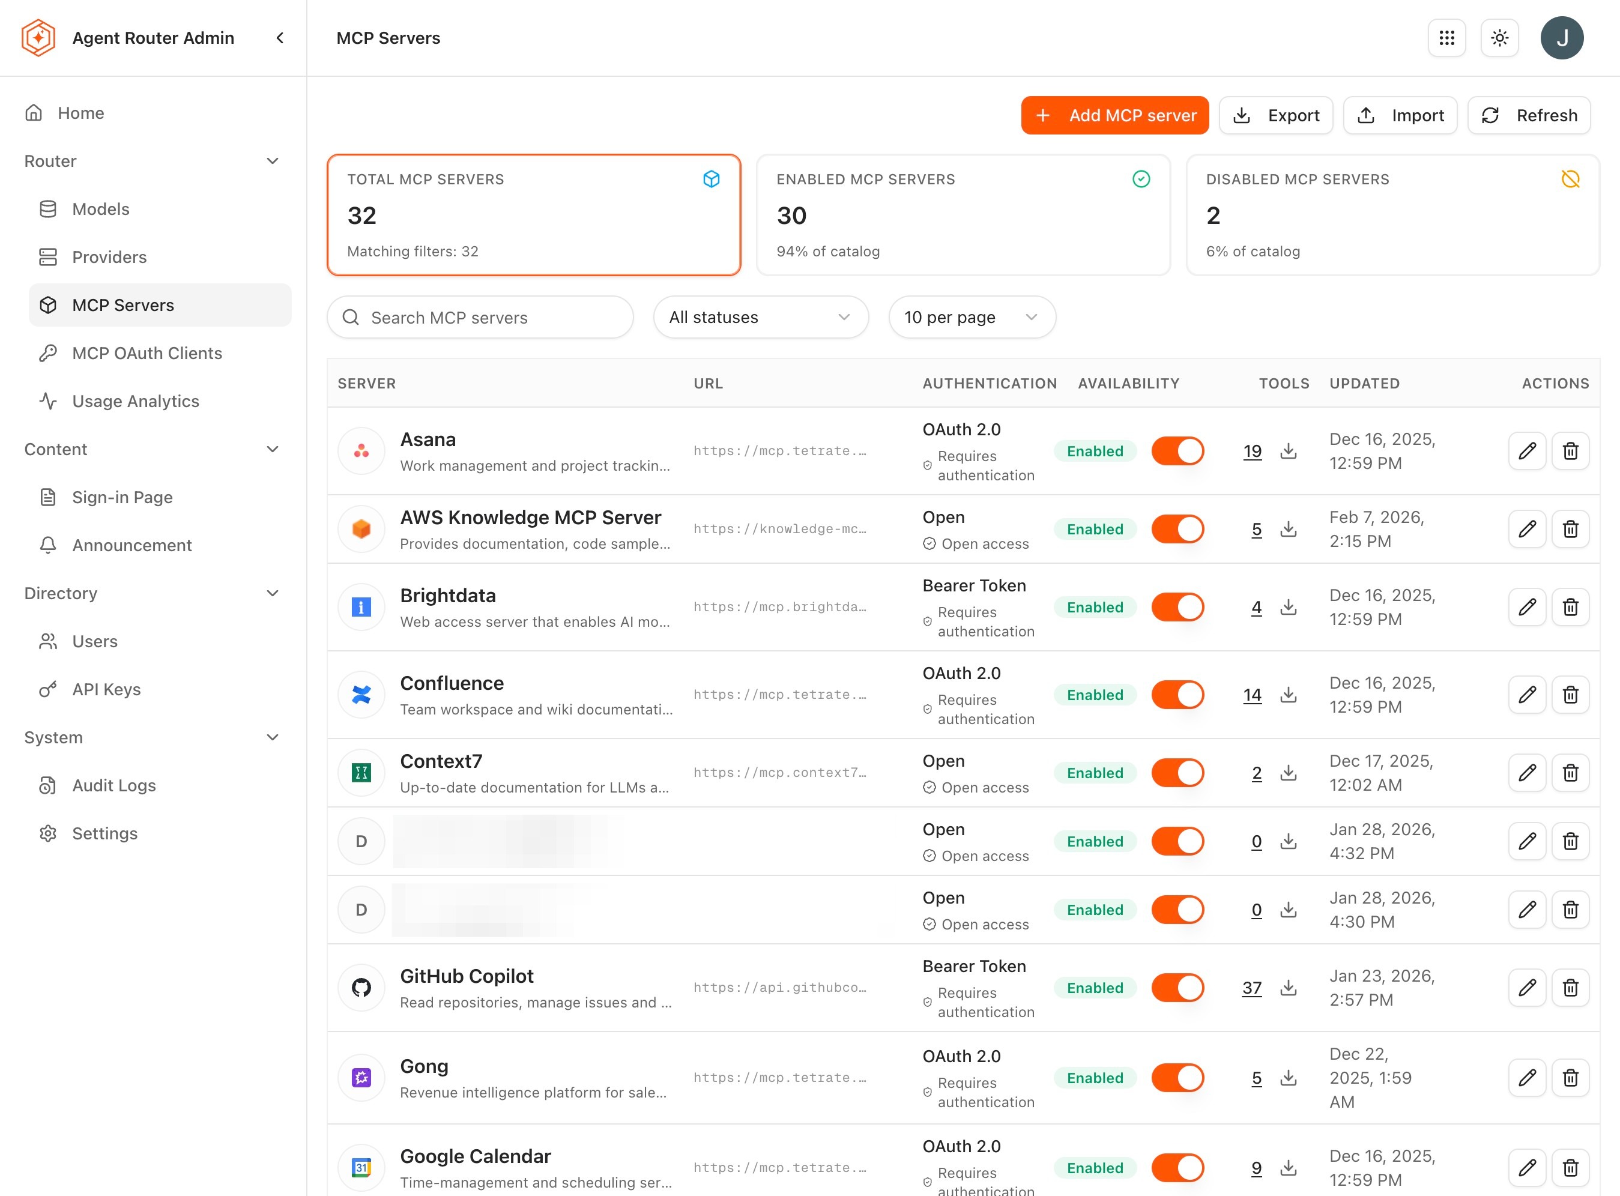Disable the Asana server toggle

[1177, 451]
